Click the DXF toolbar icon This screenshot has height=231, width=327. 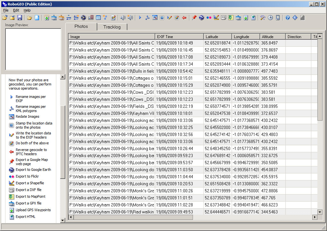pyautogui.click(x=224, y=18)
